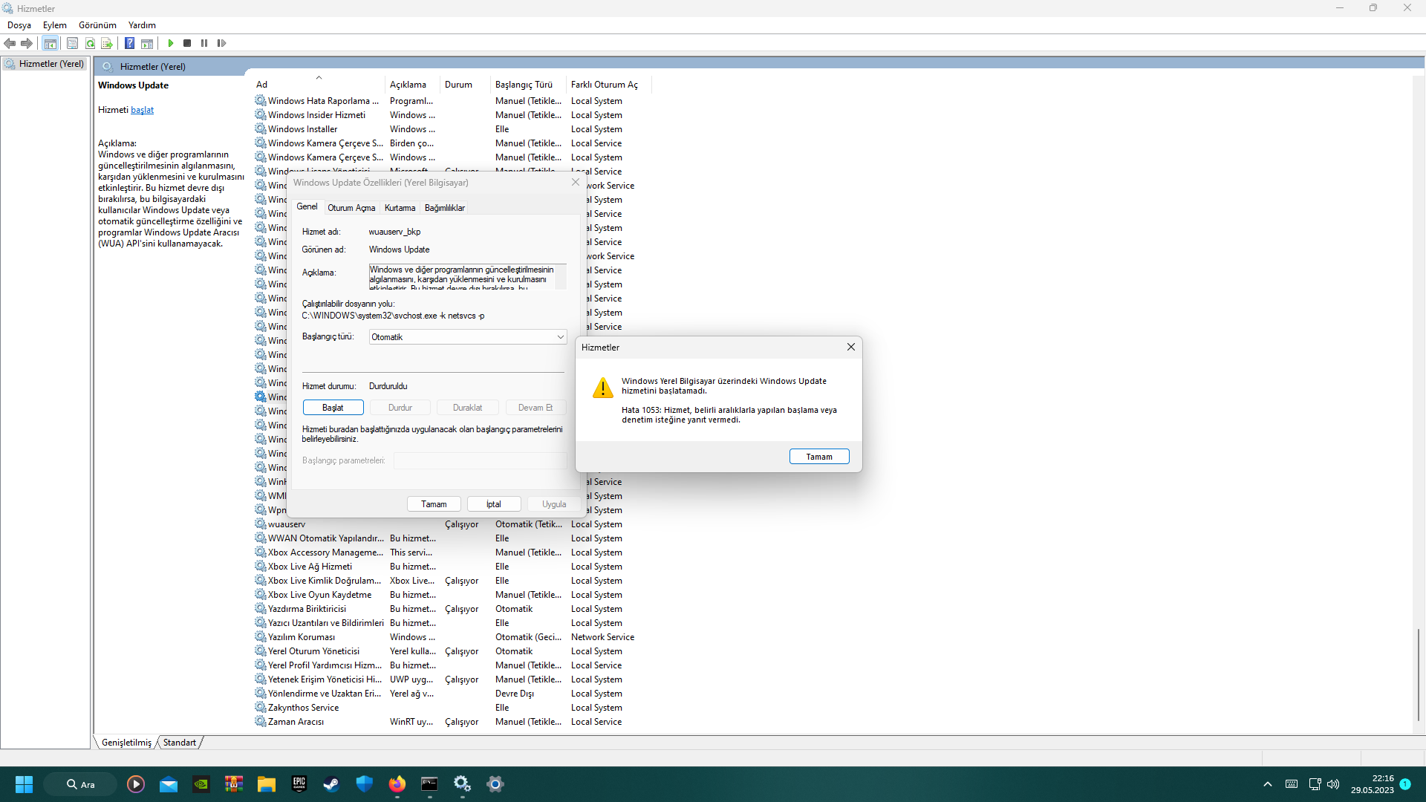Click the Başlat button in properties dialog
The image size is (1426, 802).
tap(333, 408)
